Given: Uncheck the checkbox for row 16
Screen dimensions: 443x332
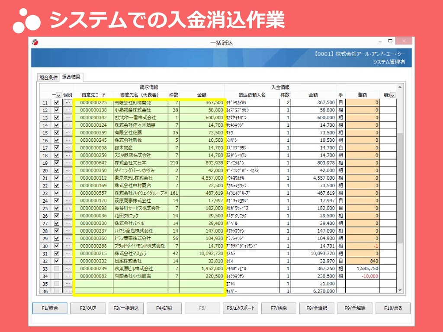Looking at the screenshot, I should click(57, 140).
